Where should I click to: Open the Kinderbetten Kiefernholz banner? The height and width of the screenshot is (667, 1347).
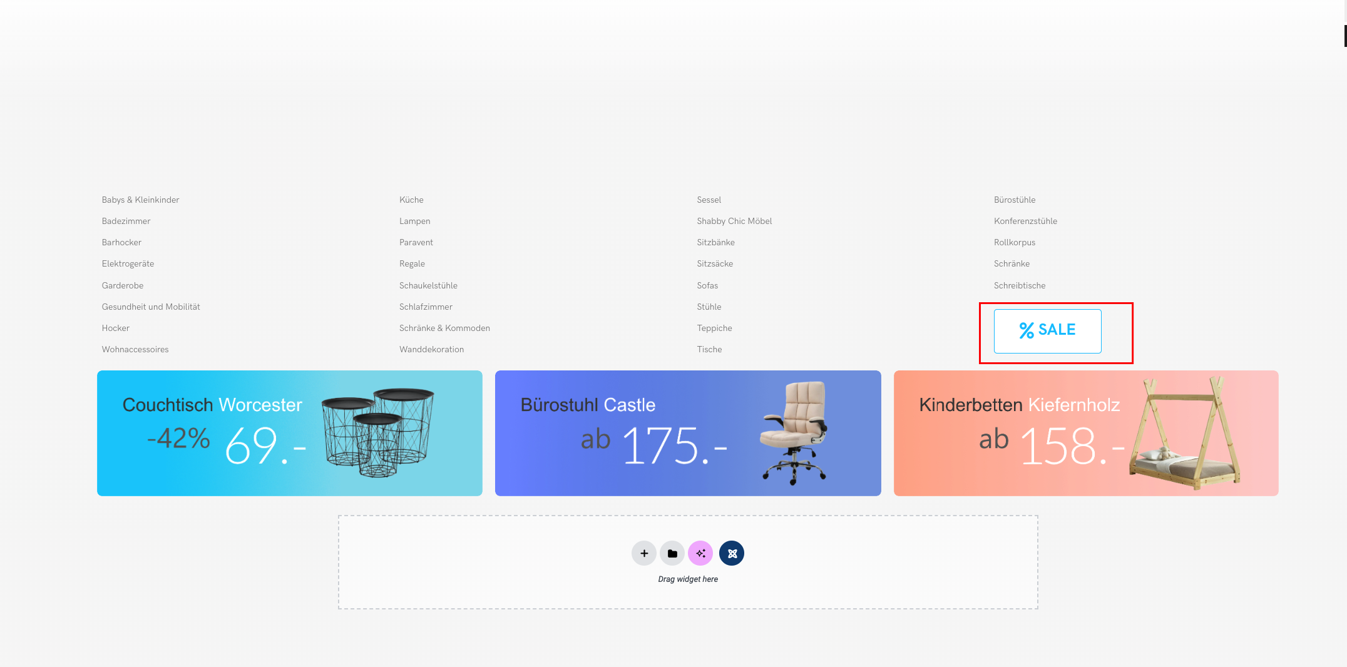point(1086,433)
